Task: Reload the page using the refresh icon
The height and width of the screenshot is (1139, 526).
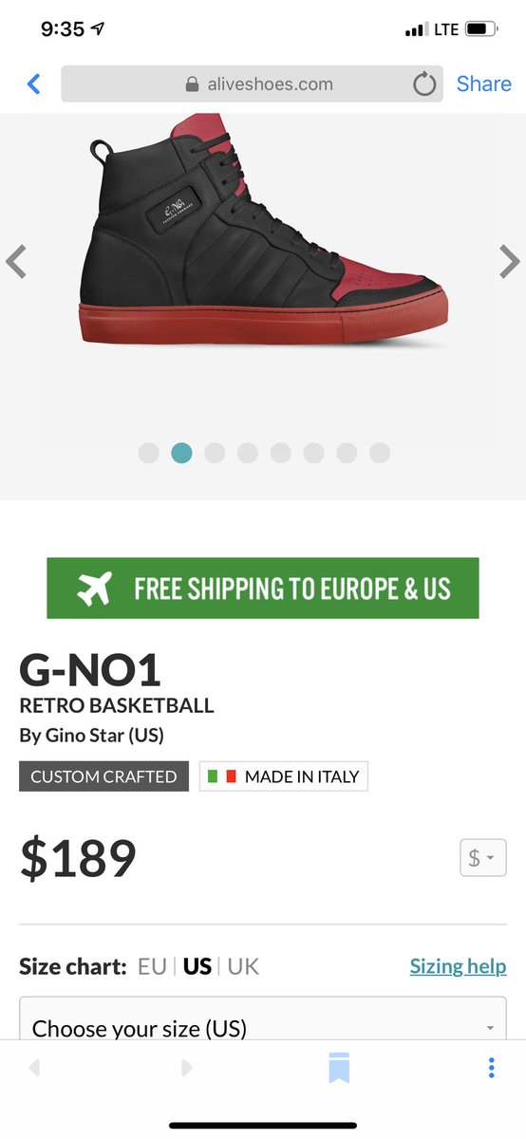Action: 424,84
